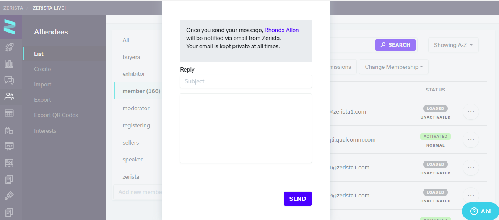
Task: Open the chat messages sidebar icon
Action: coord(9,80)
